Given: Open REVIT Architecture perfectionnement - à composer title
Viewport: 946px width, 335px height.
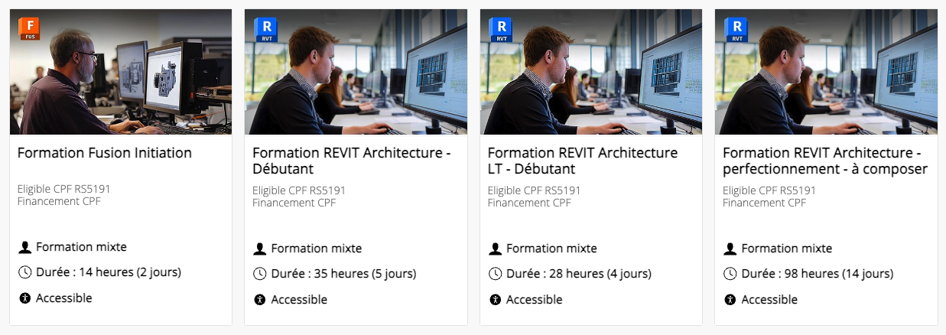Looking at the screenshot, I should coord(824,161).
